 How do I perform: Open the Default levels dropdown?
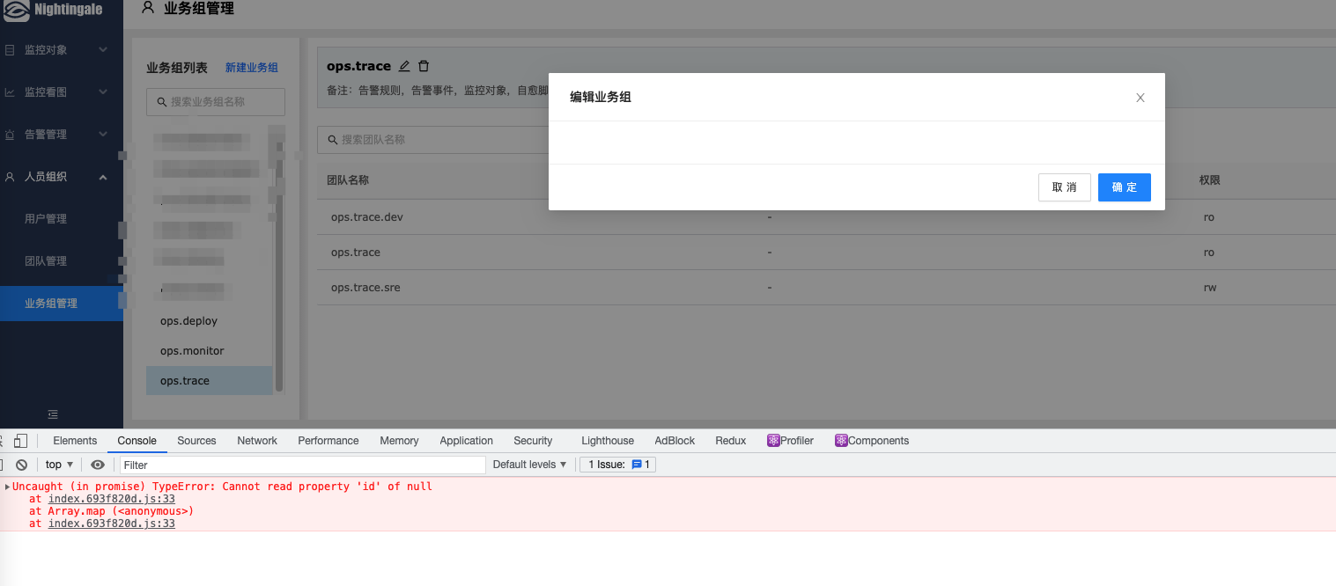[x=528, y=464]
